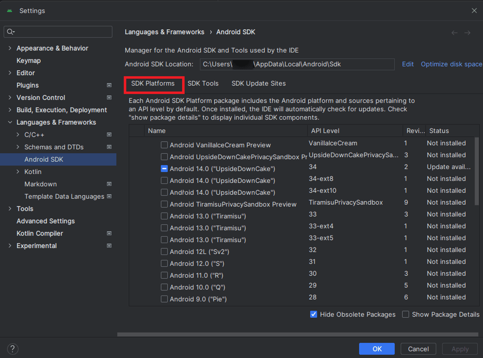
Task: Expand the Kotlin node
Action: tap(18, 172)
